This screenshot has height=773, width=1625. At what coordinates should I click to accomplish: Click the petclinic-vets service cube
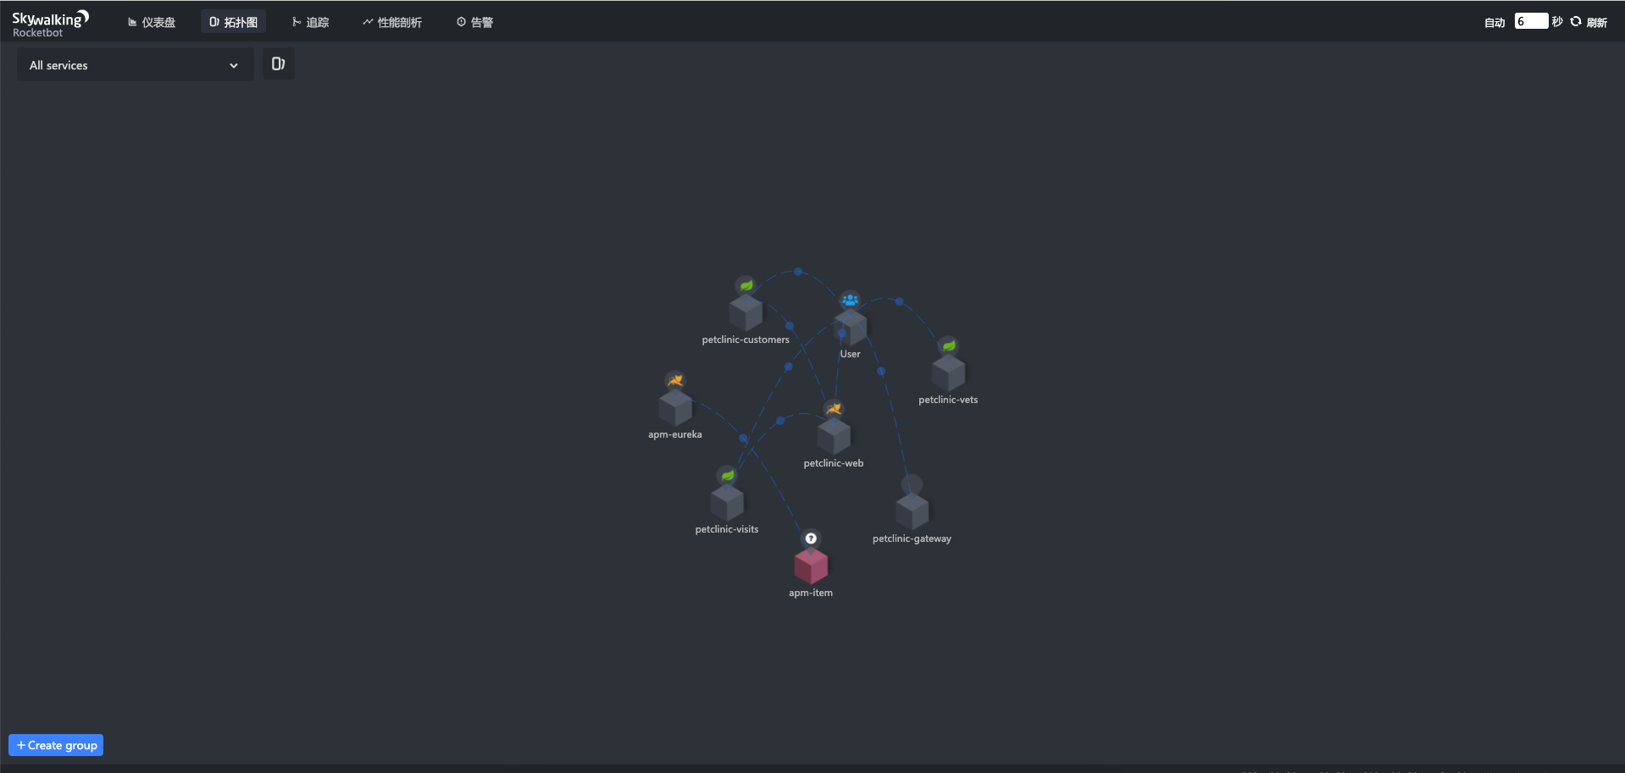point(948,373)
